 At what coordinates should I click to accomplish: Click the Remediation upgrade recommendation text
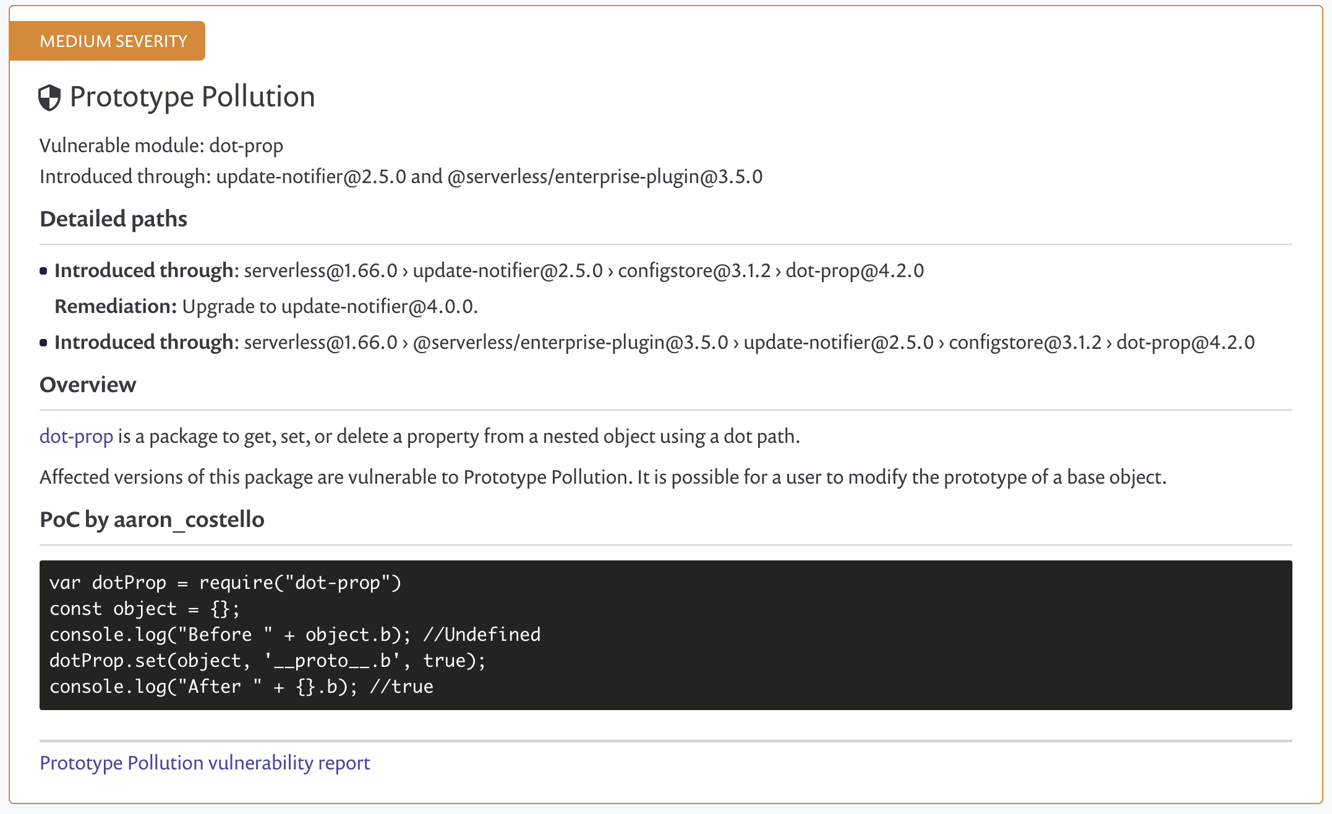(266, 306)
